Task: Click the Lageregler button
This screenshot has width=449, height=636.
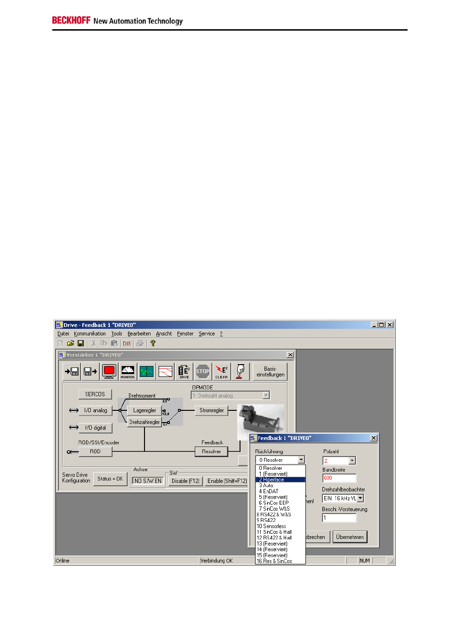Action: tap(144, 411)
